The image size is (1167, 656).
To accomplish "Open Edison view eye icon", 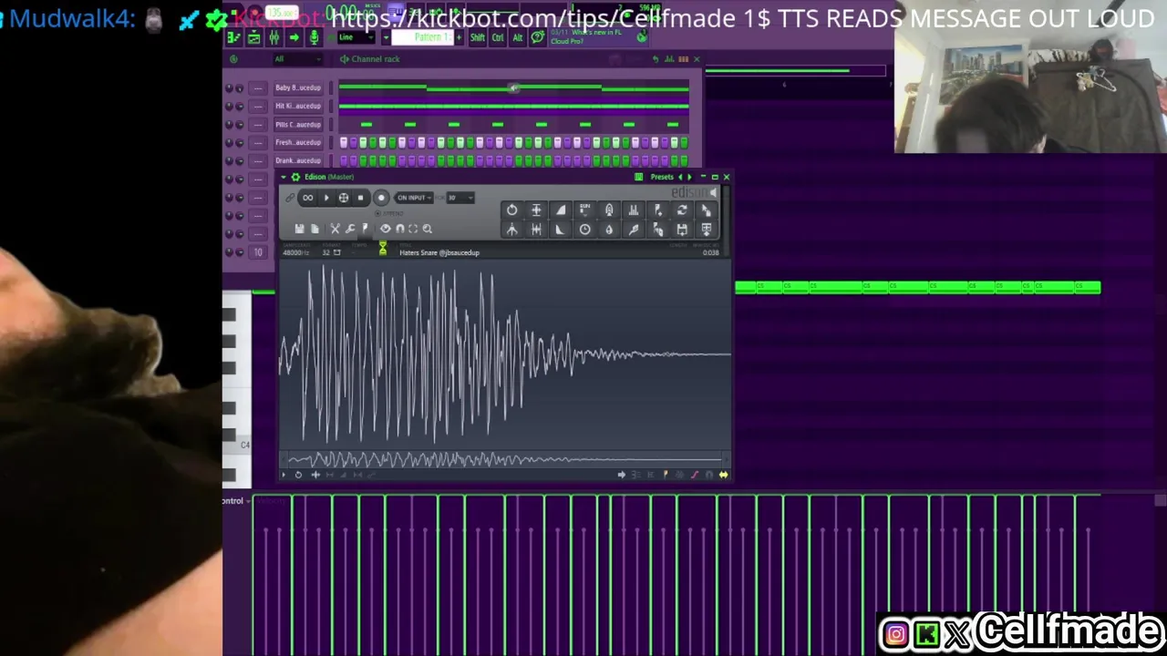I will (386, 229).
